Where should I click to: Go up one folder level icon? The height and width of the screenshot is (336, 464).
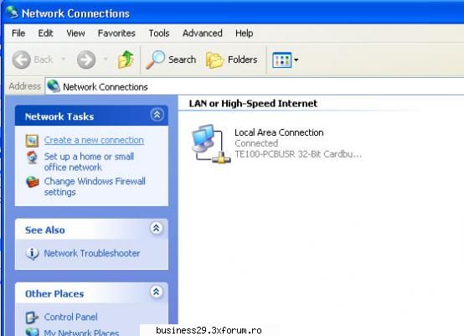coord(126,59)
